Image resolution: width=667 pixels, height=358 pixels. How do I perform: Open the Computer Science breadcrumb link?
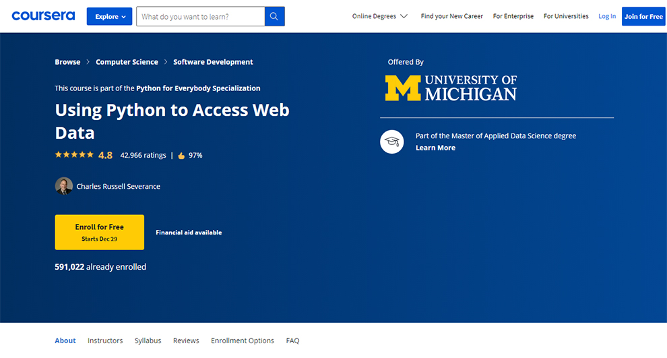[x=127, y=62]
